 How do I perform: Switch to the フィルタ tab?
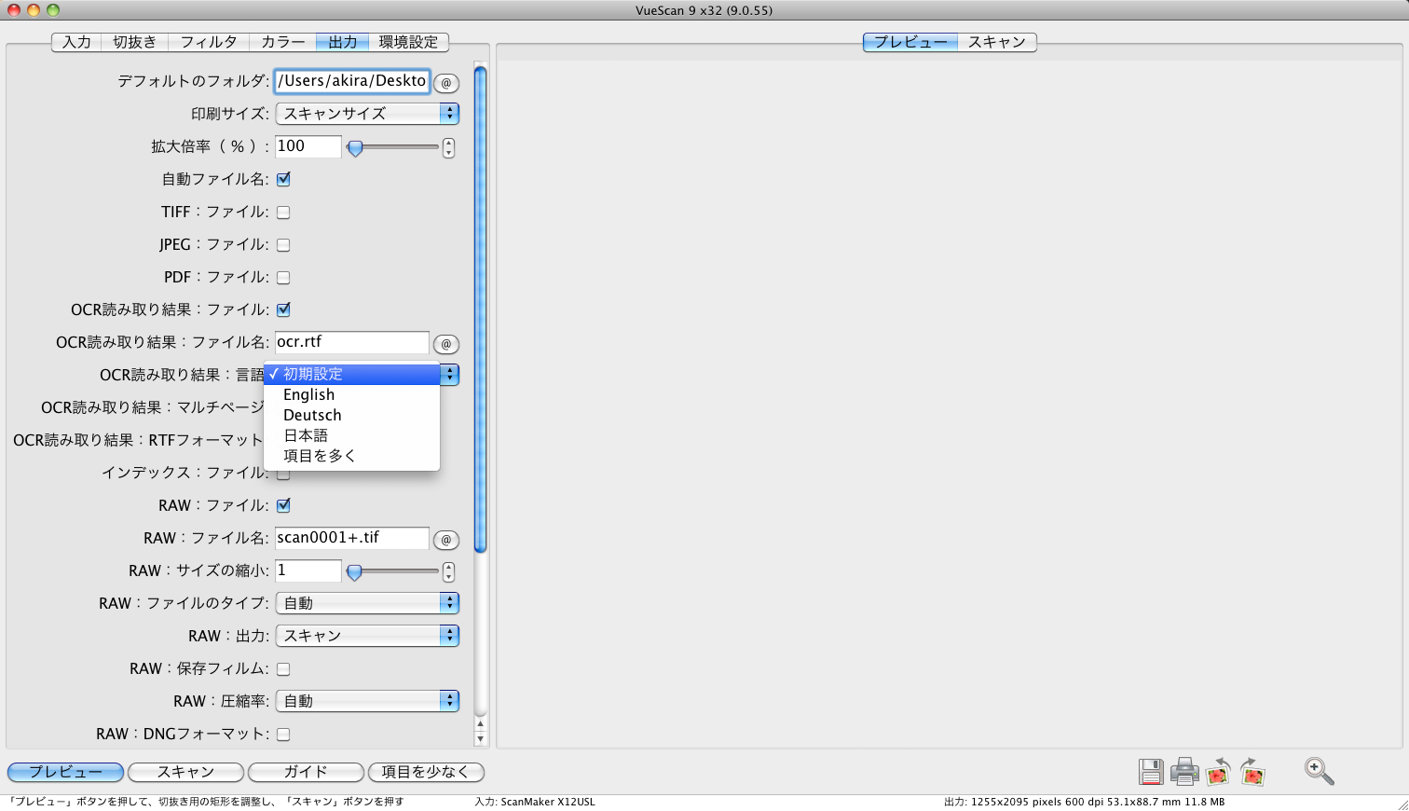209,42
